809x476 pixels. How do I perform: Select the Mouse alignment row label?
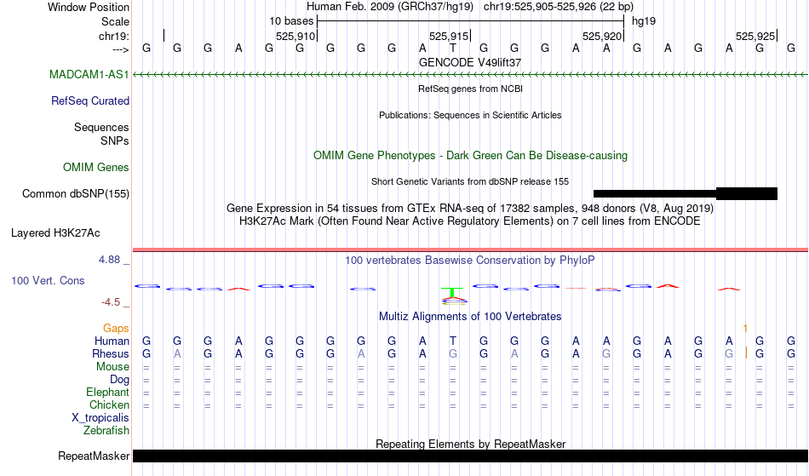pyautogui.click(x=112, y=367)
